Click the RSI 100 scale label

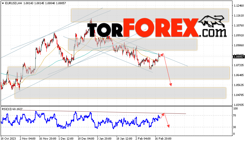point(235,109)
